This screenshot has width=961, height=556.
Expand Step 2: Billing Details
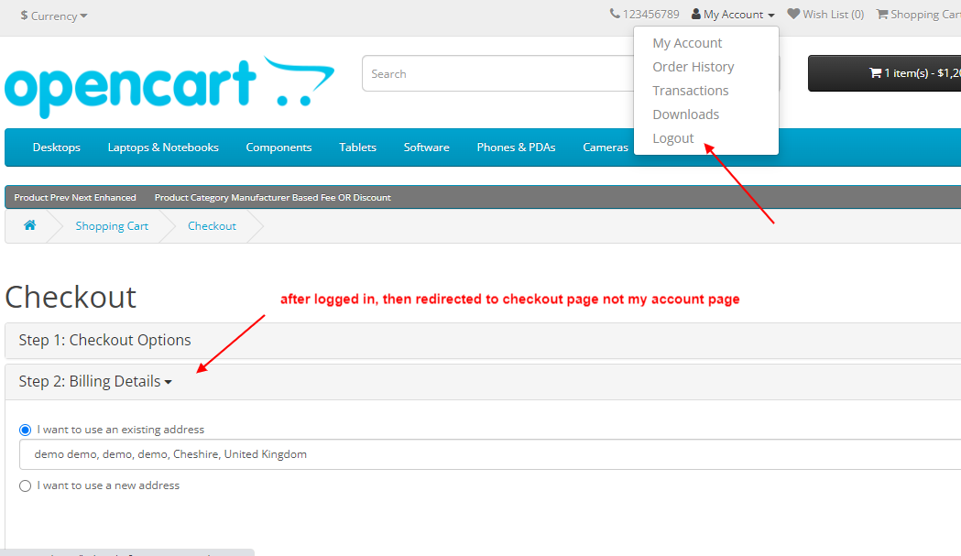coord(95,381)
